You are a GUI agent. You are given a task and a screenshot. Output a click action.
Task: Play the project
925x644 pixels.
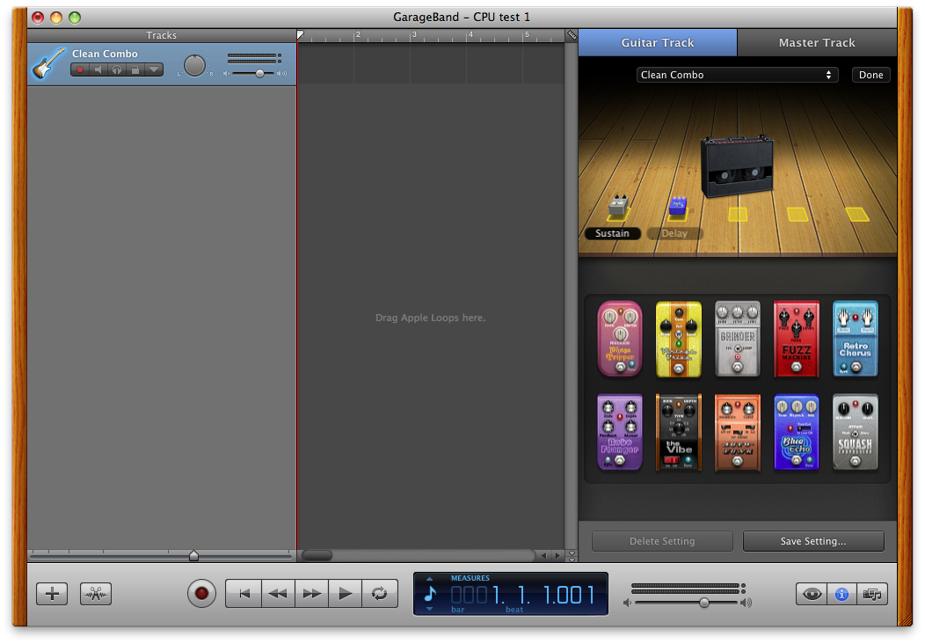346,593
